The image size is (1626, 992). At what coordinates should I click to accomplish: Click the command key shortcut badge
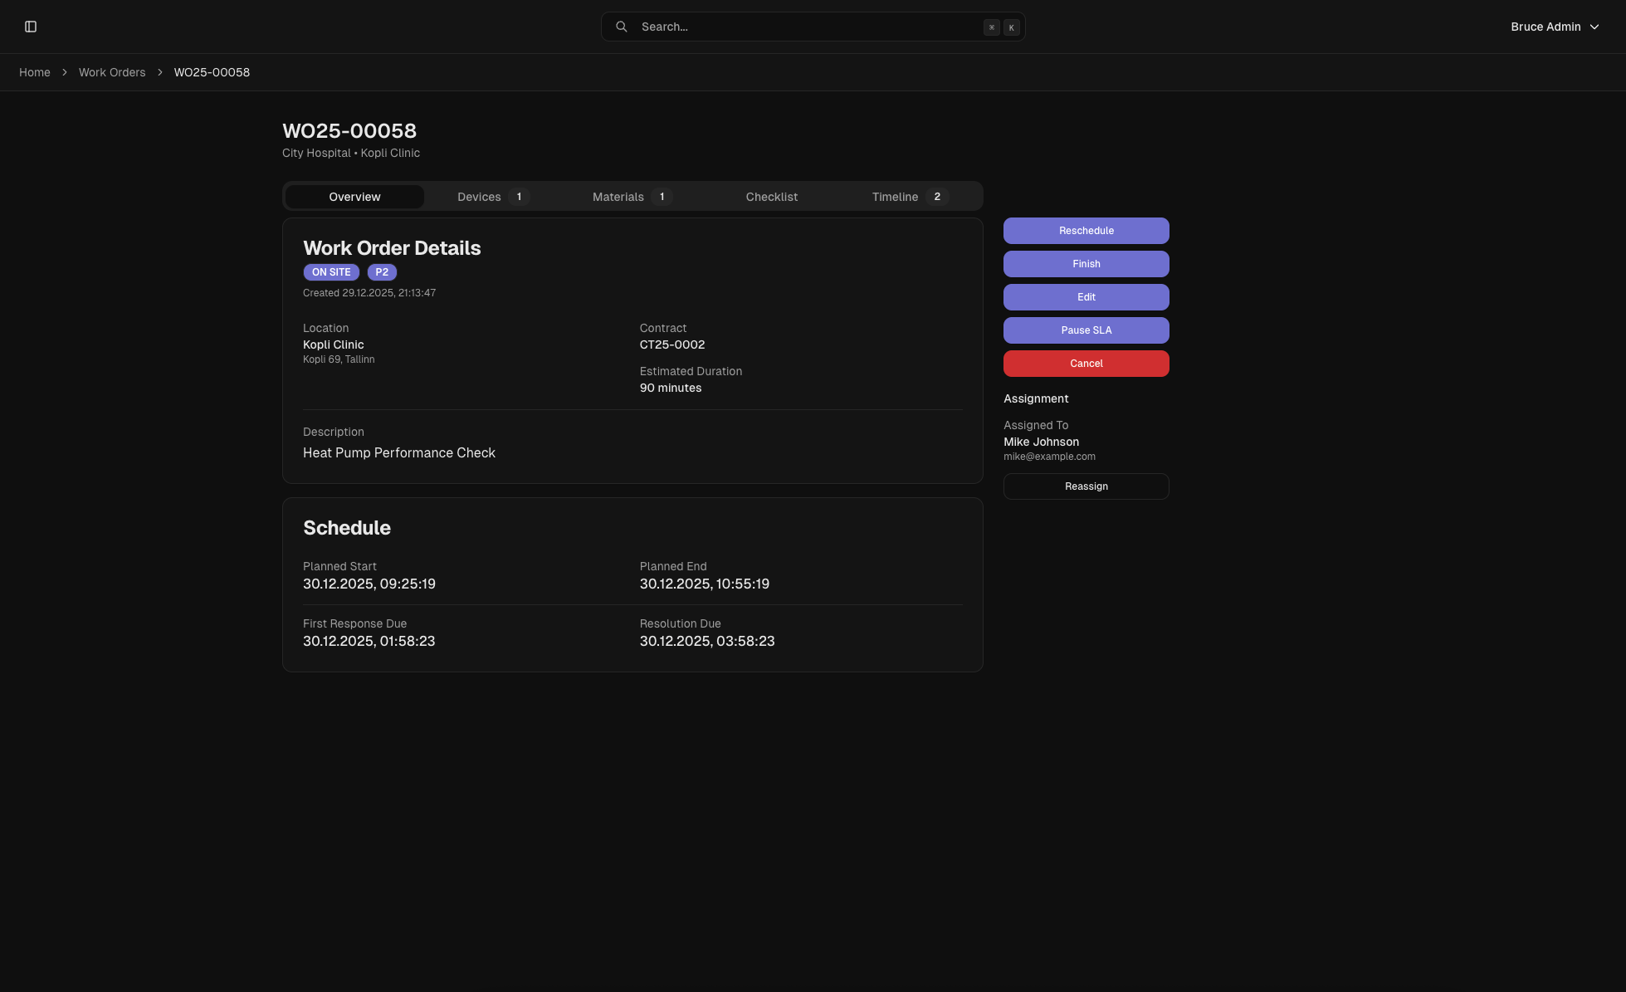click(x=991, y=27)
